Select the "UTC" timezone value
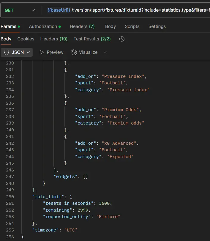Image resolution: width=210 pixels, height=241 pixels. [71, 230]
